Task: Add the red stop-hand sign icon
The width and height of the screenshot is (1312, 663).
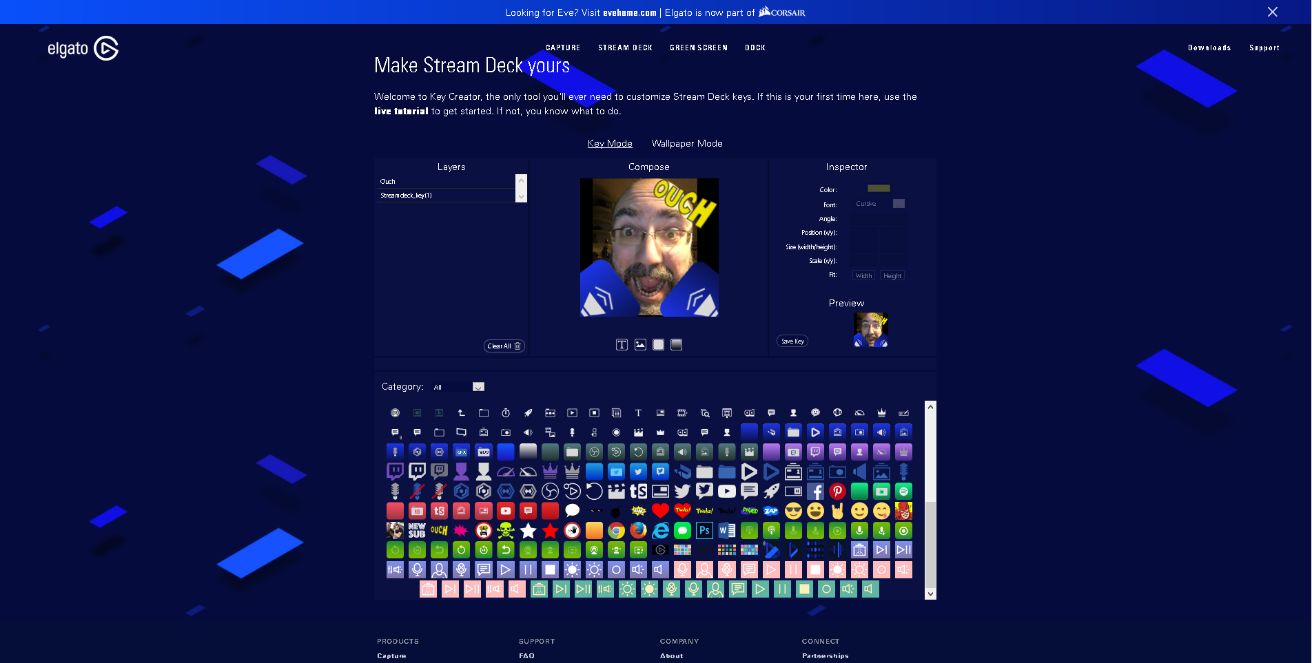Action: click(x=572, y=531)
